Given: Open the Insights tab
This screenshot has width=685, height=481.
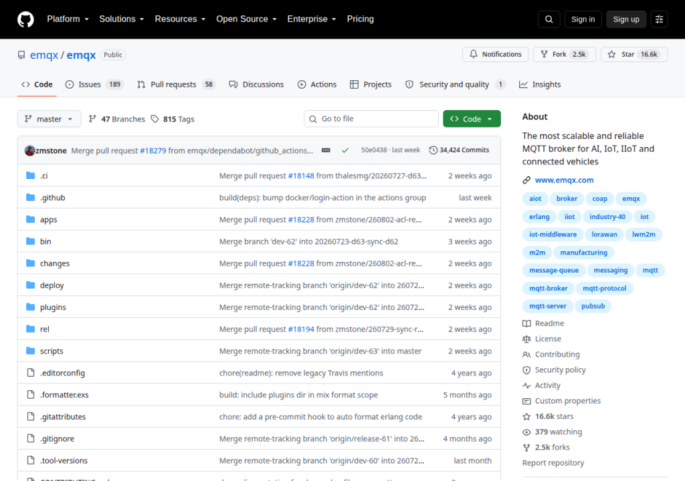Looking at the screenshot, I should pos(540,84).
